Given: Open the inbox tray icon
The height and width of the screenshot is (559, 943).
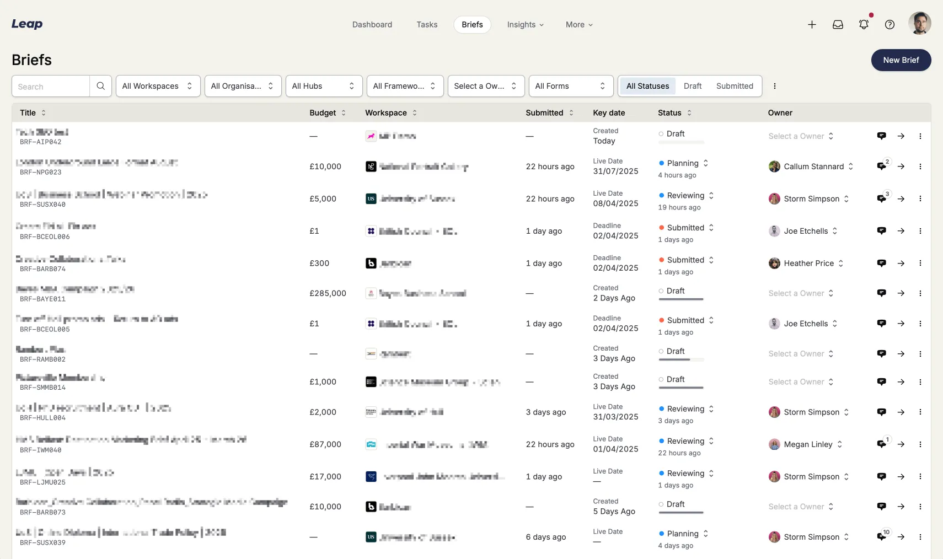Looking at the screenshot, I should [838, 25].
